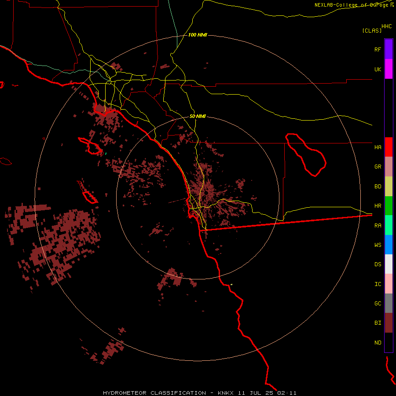
Task: Click the "KNKX" radar site identifier
Action: (x=226, y=393)
